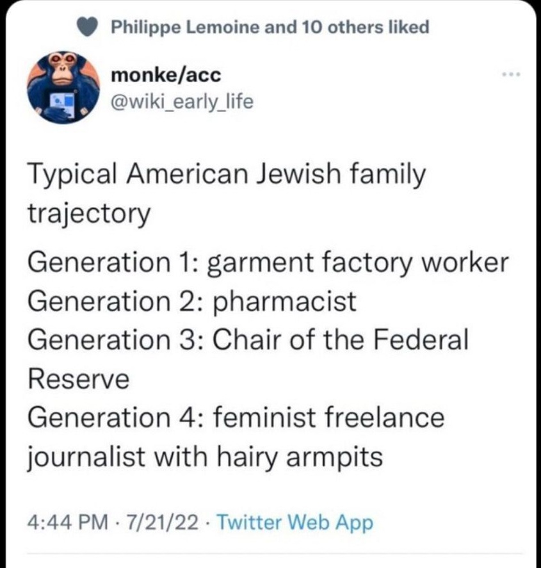Click the monkey profile picture avatar
541x568 pixels.
coord(63,86)
